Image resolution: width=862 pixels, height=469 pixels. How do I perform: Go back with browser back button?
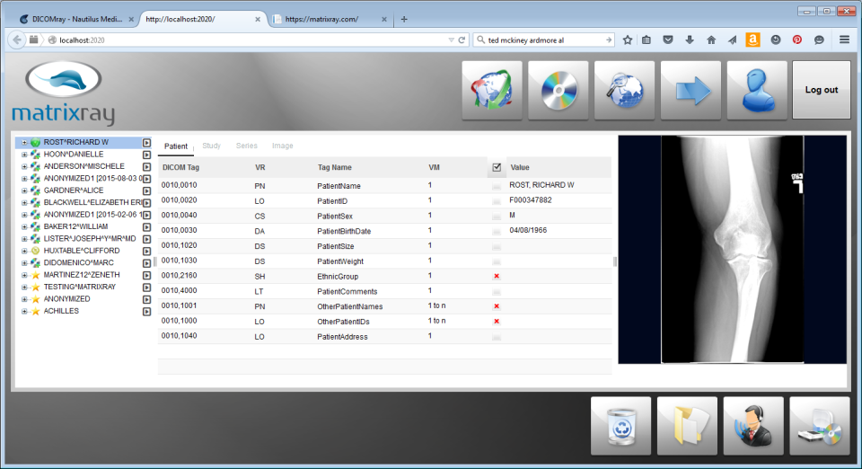pos(17,40)
